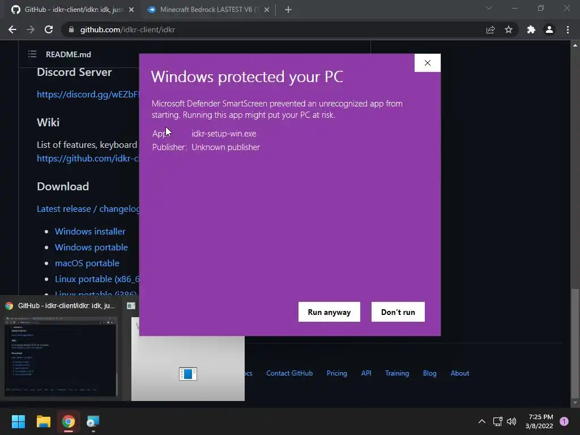This screenshot has height=435, width=580.
Task: Click the padlock site info icon
Action: pos(71,29)
